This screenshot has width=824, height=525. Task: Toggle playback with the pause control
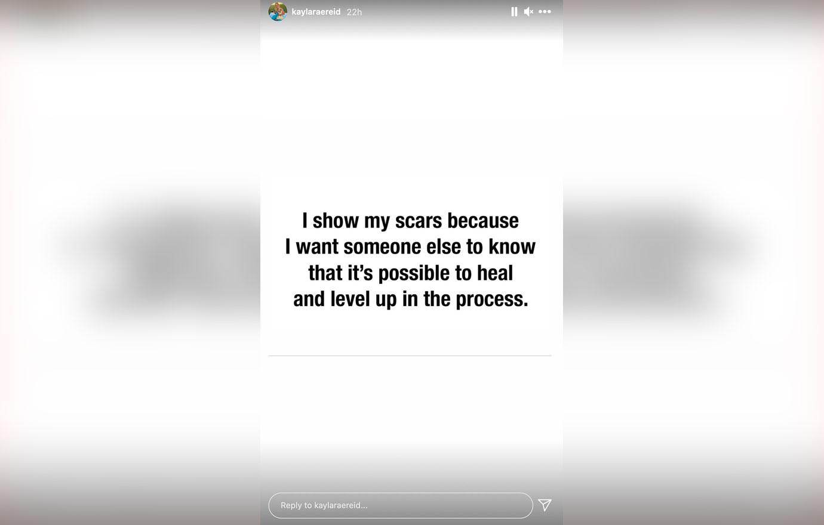click(514, 11)
